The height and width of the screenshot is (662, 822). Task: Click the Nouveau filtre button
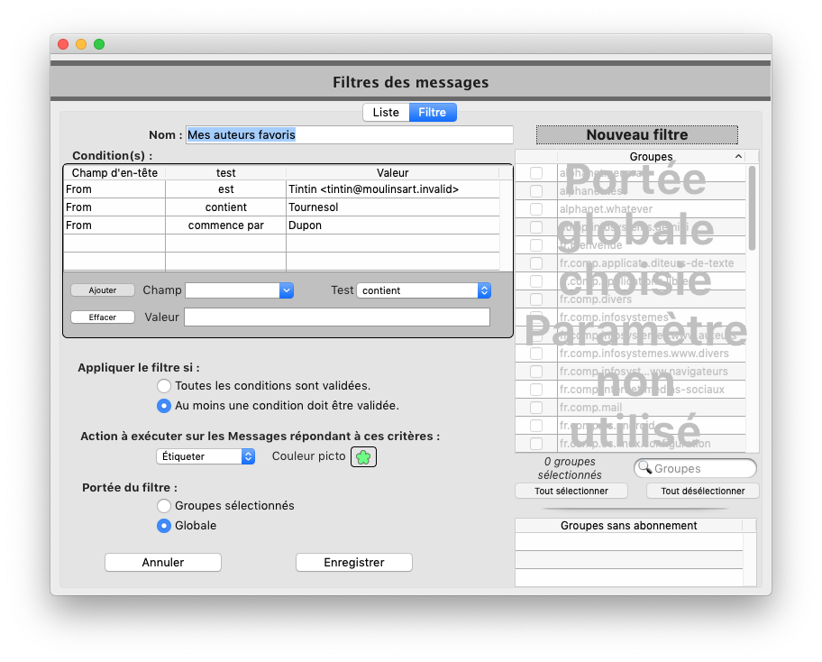point(636,134)
